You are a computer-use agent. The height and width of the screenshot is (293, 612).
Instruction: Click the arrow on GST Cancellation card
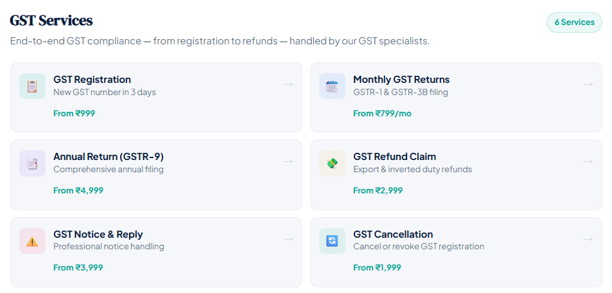coord(588,239)
